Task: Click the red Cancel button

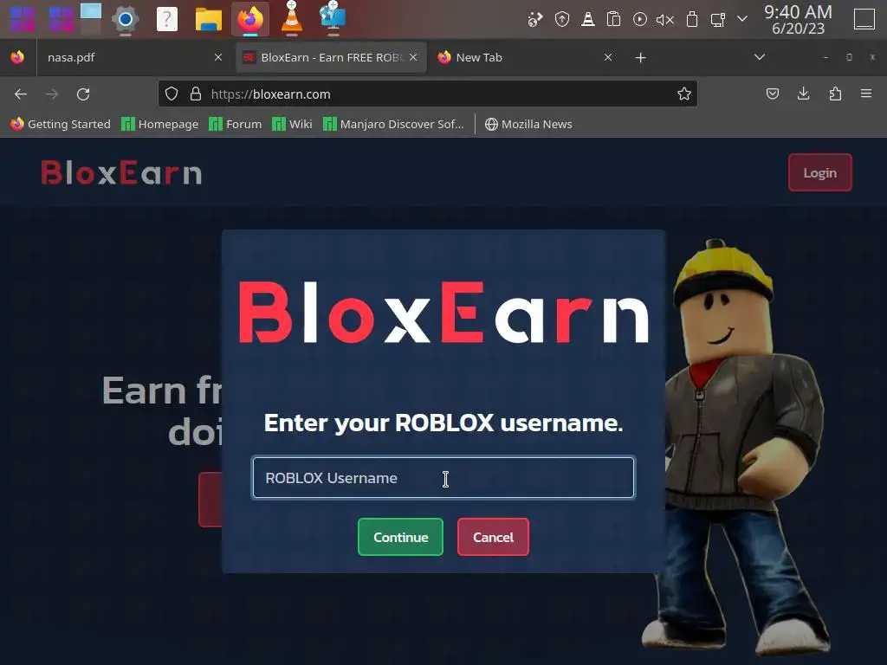Action: click(493, 537)
